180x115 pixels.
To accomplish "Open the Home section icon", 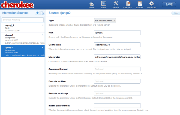I will tap(91, 4).
